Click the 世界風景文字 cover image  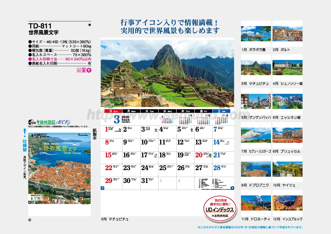pos(59,168)
